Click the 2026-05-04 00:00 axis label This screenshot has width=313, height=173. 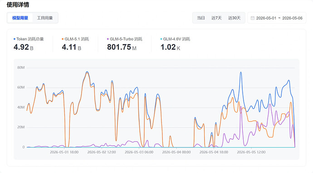176,152
